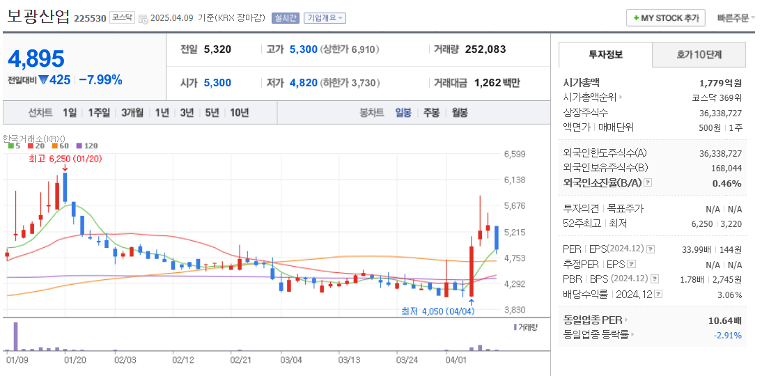Click the 시가 value 5,300
The image size is (762, 376).
(x=217, y=83)
